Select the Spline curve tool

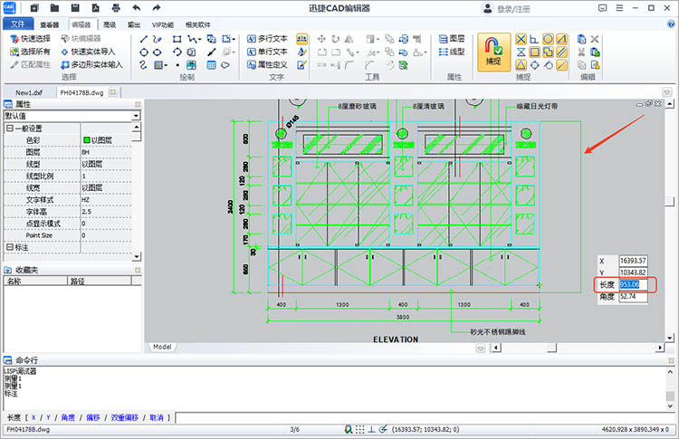pos(144,65)
